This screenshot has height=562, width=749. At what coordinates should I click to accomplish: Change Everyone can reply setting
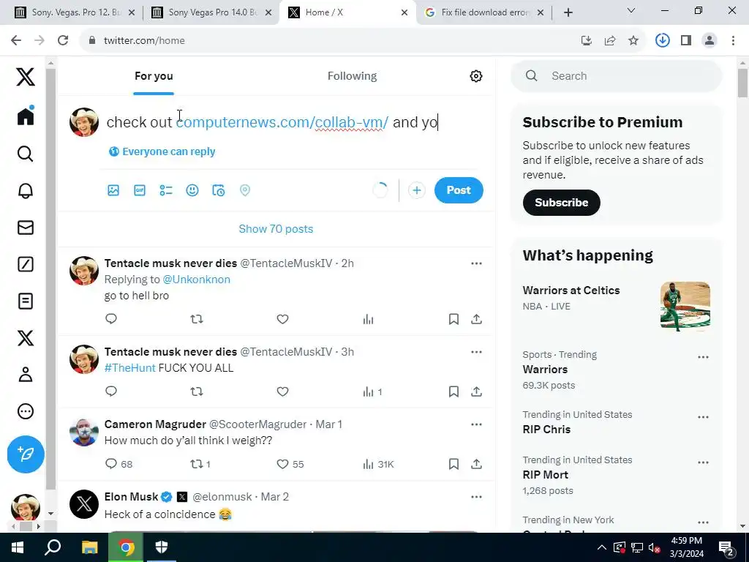pyautogui.click(x=162, y=151)
